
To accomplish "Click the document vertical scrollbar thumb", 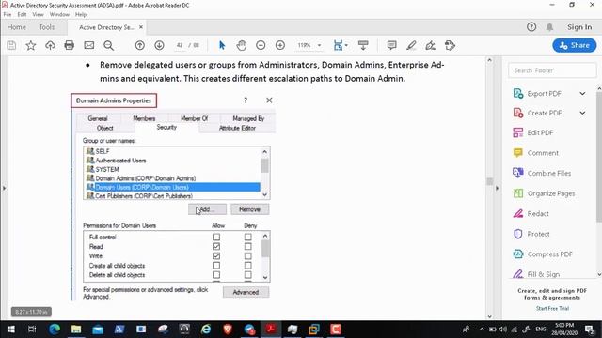I will click(489, 181).
